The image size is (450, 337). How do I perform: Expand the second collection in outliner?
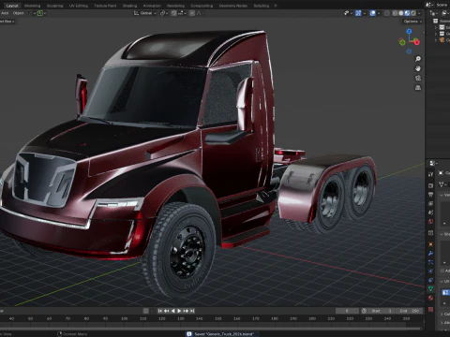tap(436, 34)
